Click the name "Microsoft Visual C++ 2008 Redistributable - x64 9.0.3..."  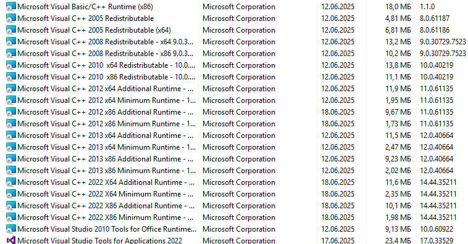tap(106, 42)
